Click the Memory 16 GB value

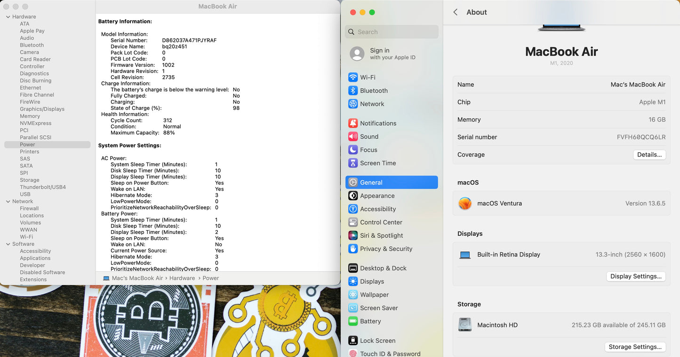click(x=657, y=120)
